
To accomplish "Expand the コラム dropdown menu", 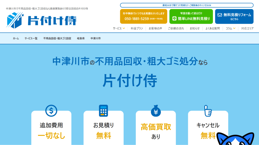I will tap(230, 28).
